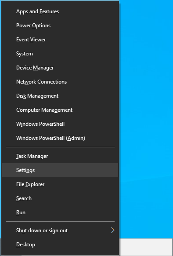Select Search in the menu
Image resolution: width=173 pixels, height=256 pixels.
click(x=60, y=198)
